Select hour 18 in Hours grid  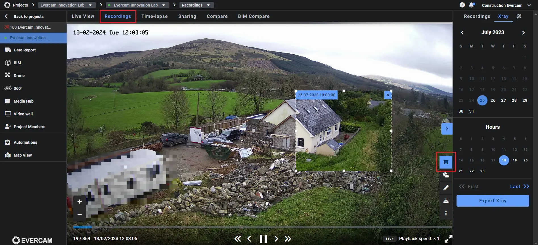pyautogui.click(x=504, y=160)
